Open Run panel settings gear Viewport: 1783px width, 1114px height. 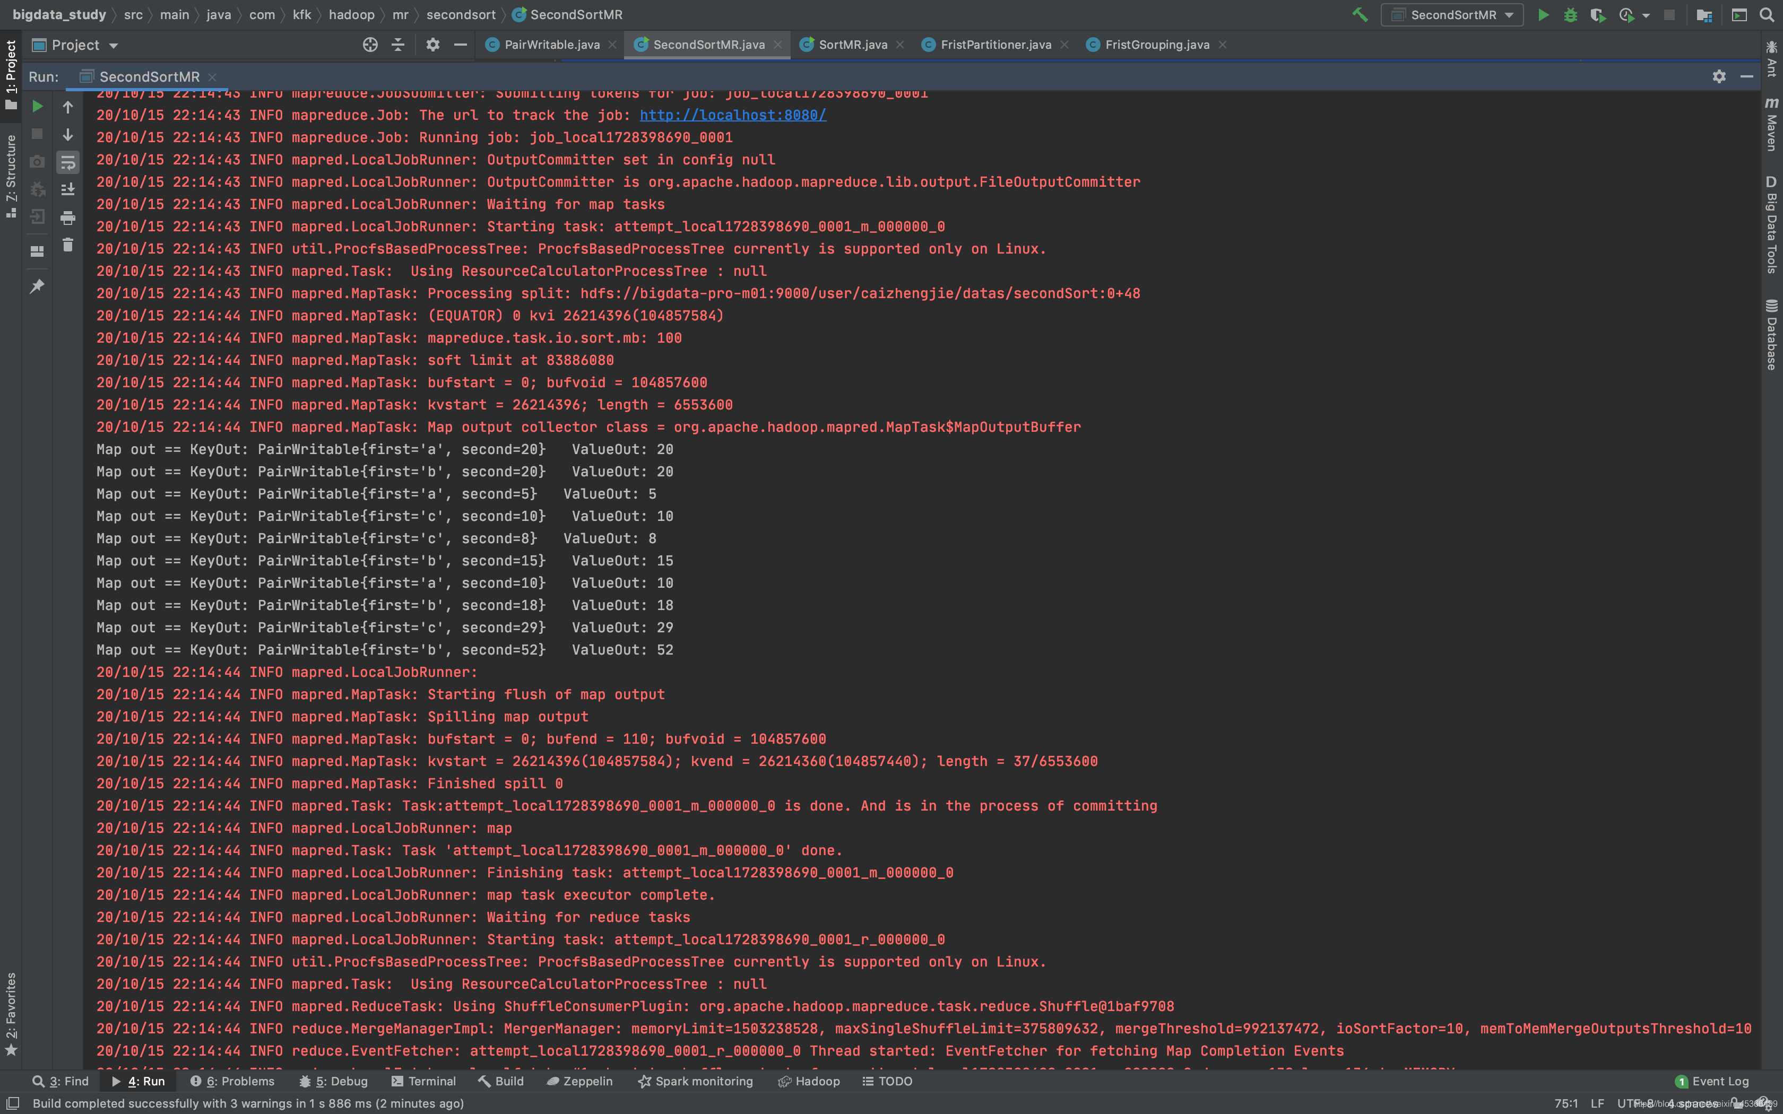coord(1719,76)
